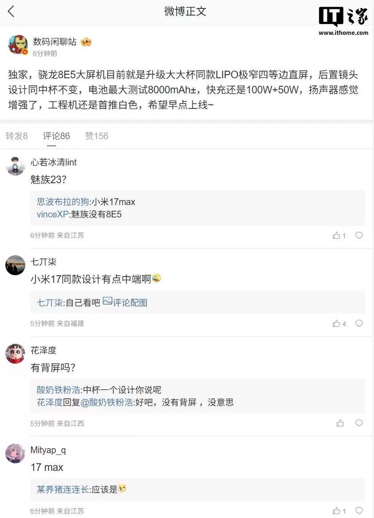Like 七刀柒's comment with the thumb icon
Screen dimensions: 374x518
pos(336,324)
